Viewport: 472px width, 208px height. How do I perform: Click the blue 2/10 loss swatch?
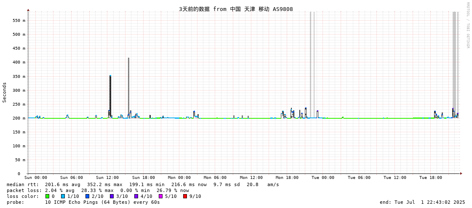[x=87, y=196]
